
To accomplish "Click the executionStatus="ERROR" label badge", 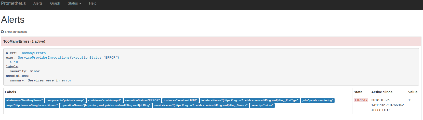I will 142,100.
